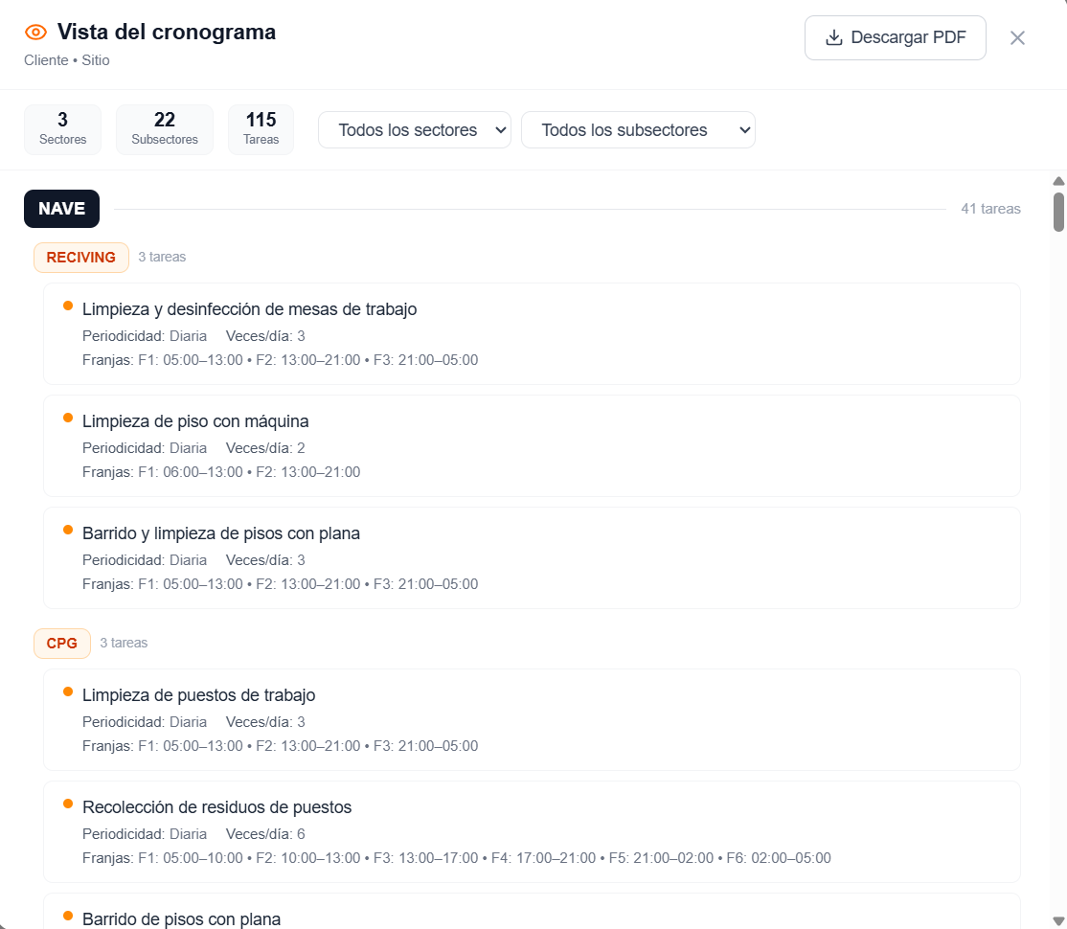This screenshot has height=929, width=1067.
Task: Click orange dot of Barrido y limpieza de pisos
Action: (68, 530)
